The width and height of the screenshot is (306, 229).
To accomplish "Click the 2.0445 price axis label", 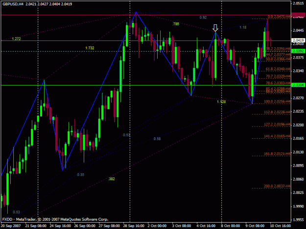I will tap(298, 30).
